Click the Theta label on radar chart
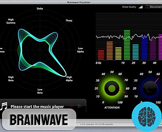This screenshot has height=132, width=162. coord(69,20)
